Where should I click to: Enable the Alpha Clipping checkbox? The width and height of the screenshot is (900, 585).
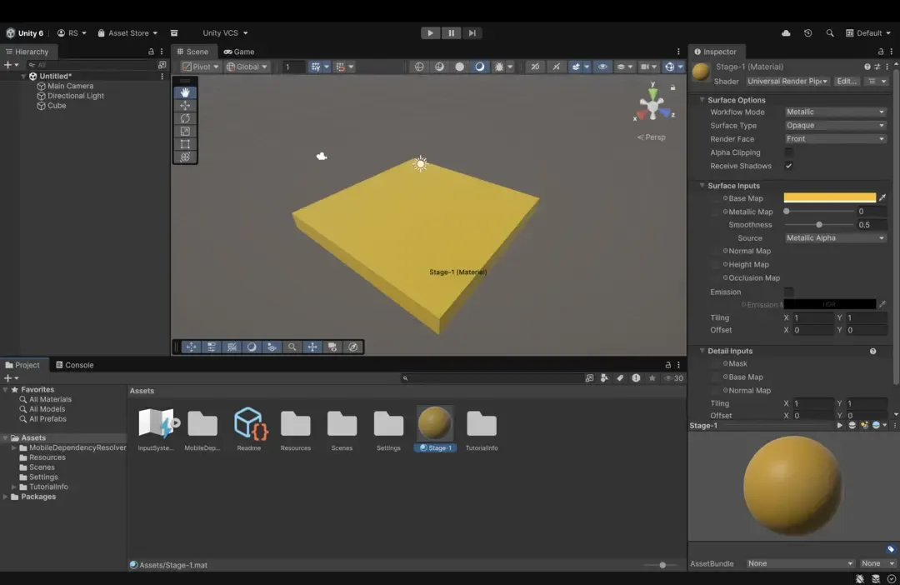(788, 152)
